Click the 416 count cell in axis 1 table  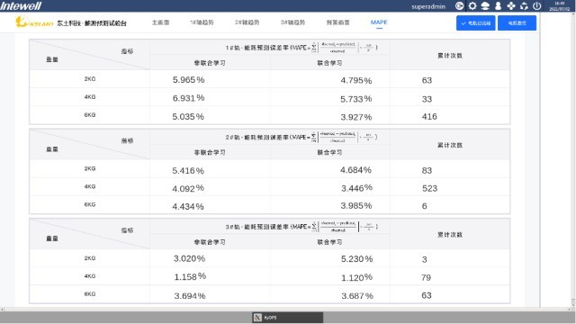point(429,116)
